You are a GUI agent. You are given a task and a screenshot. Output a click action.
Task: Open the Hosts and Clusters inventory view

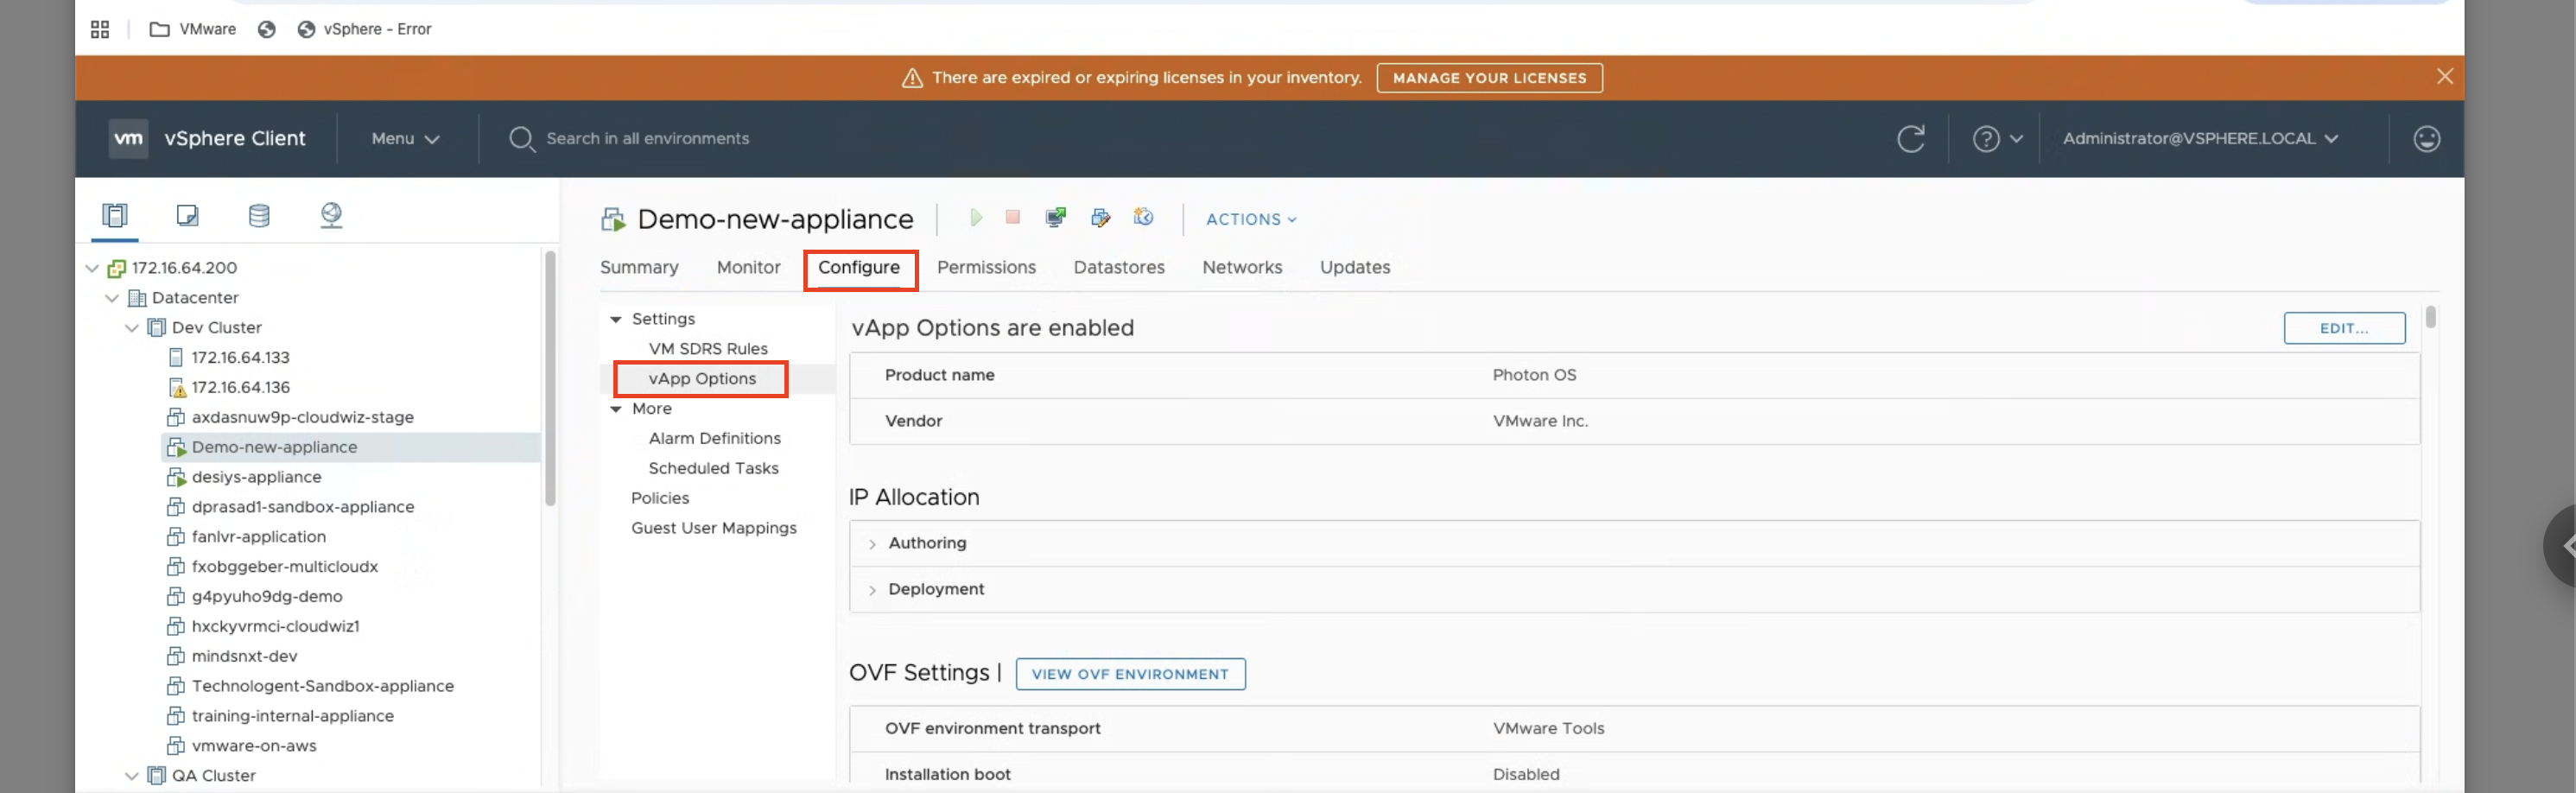tap(115, 215)
